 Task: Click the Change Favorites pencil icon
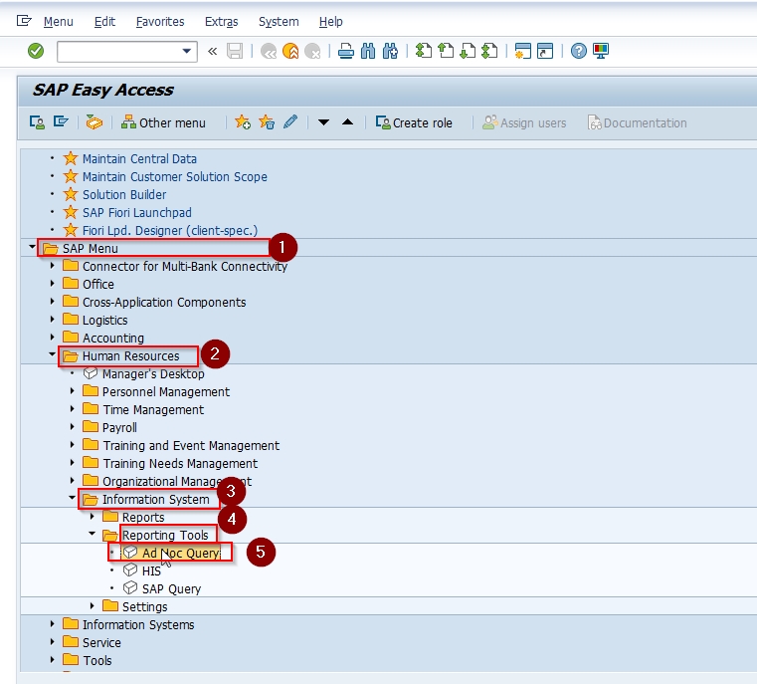click(290, 121)
